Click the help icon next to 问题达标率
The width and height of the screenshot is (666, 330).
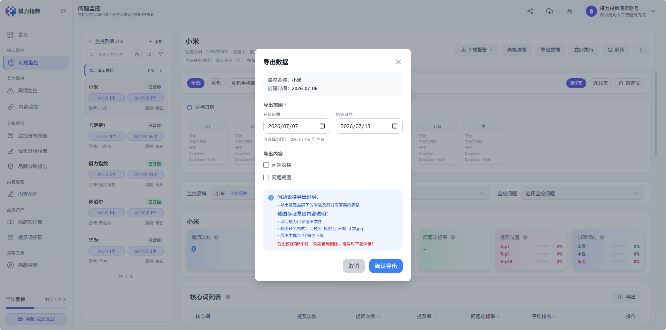point(453,237)
